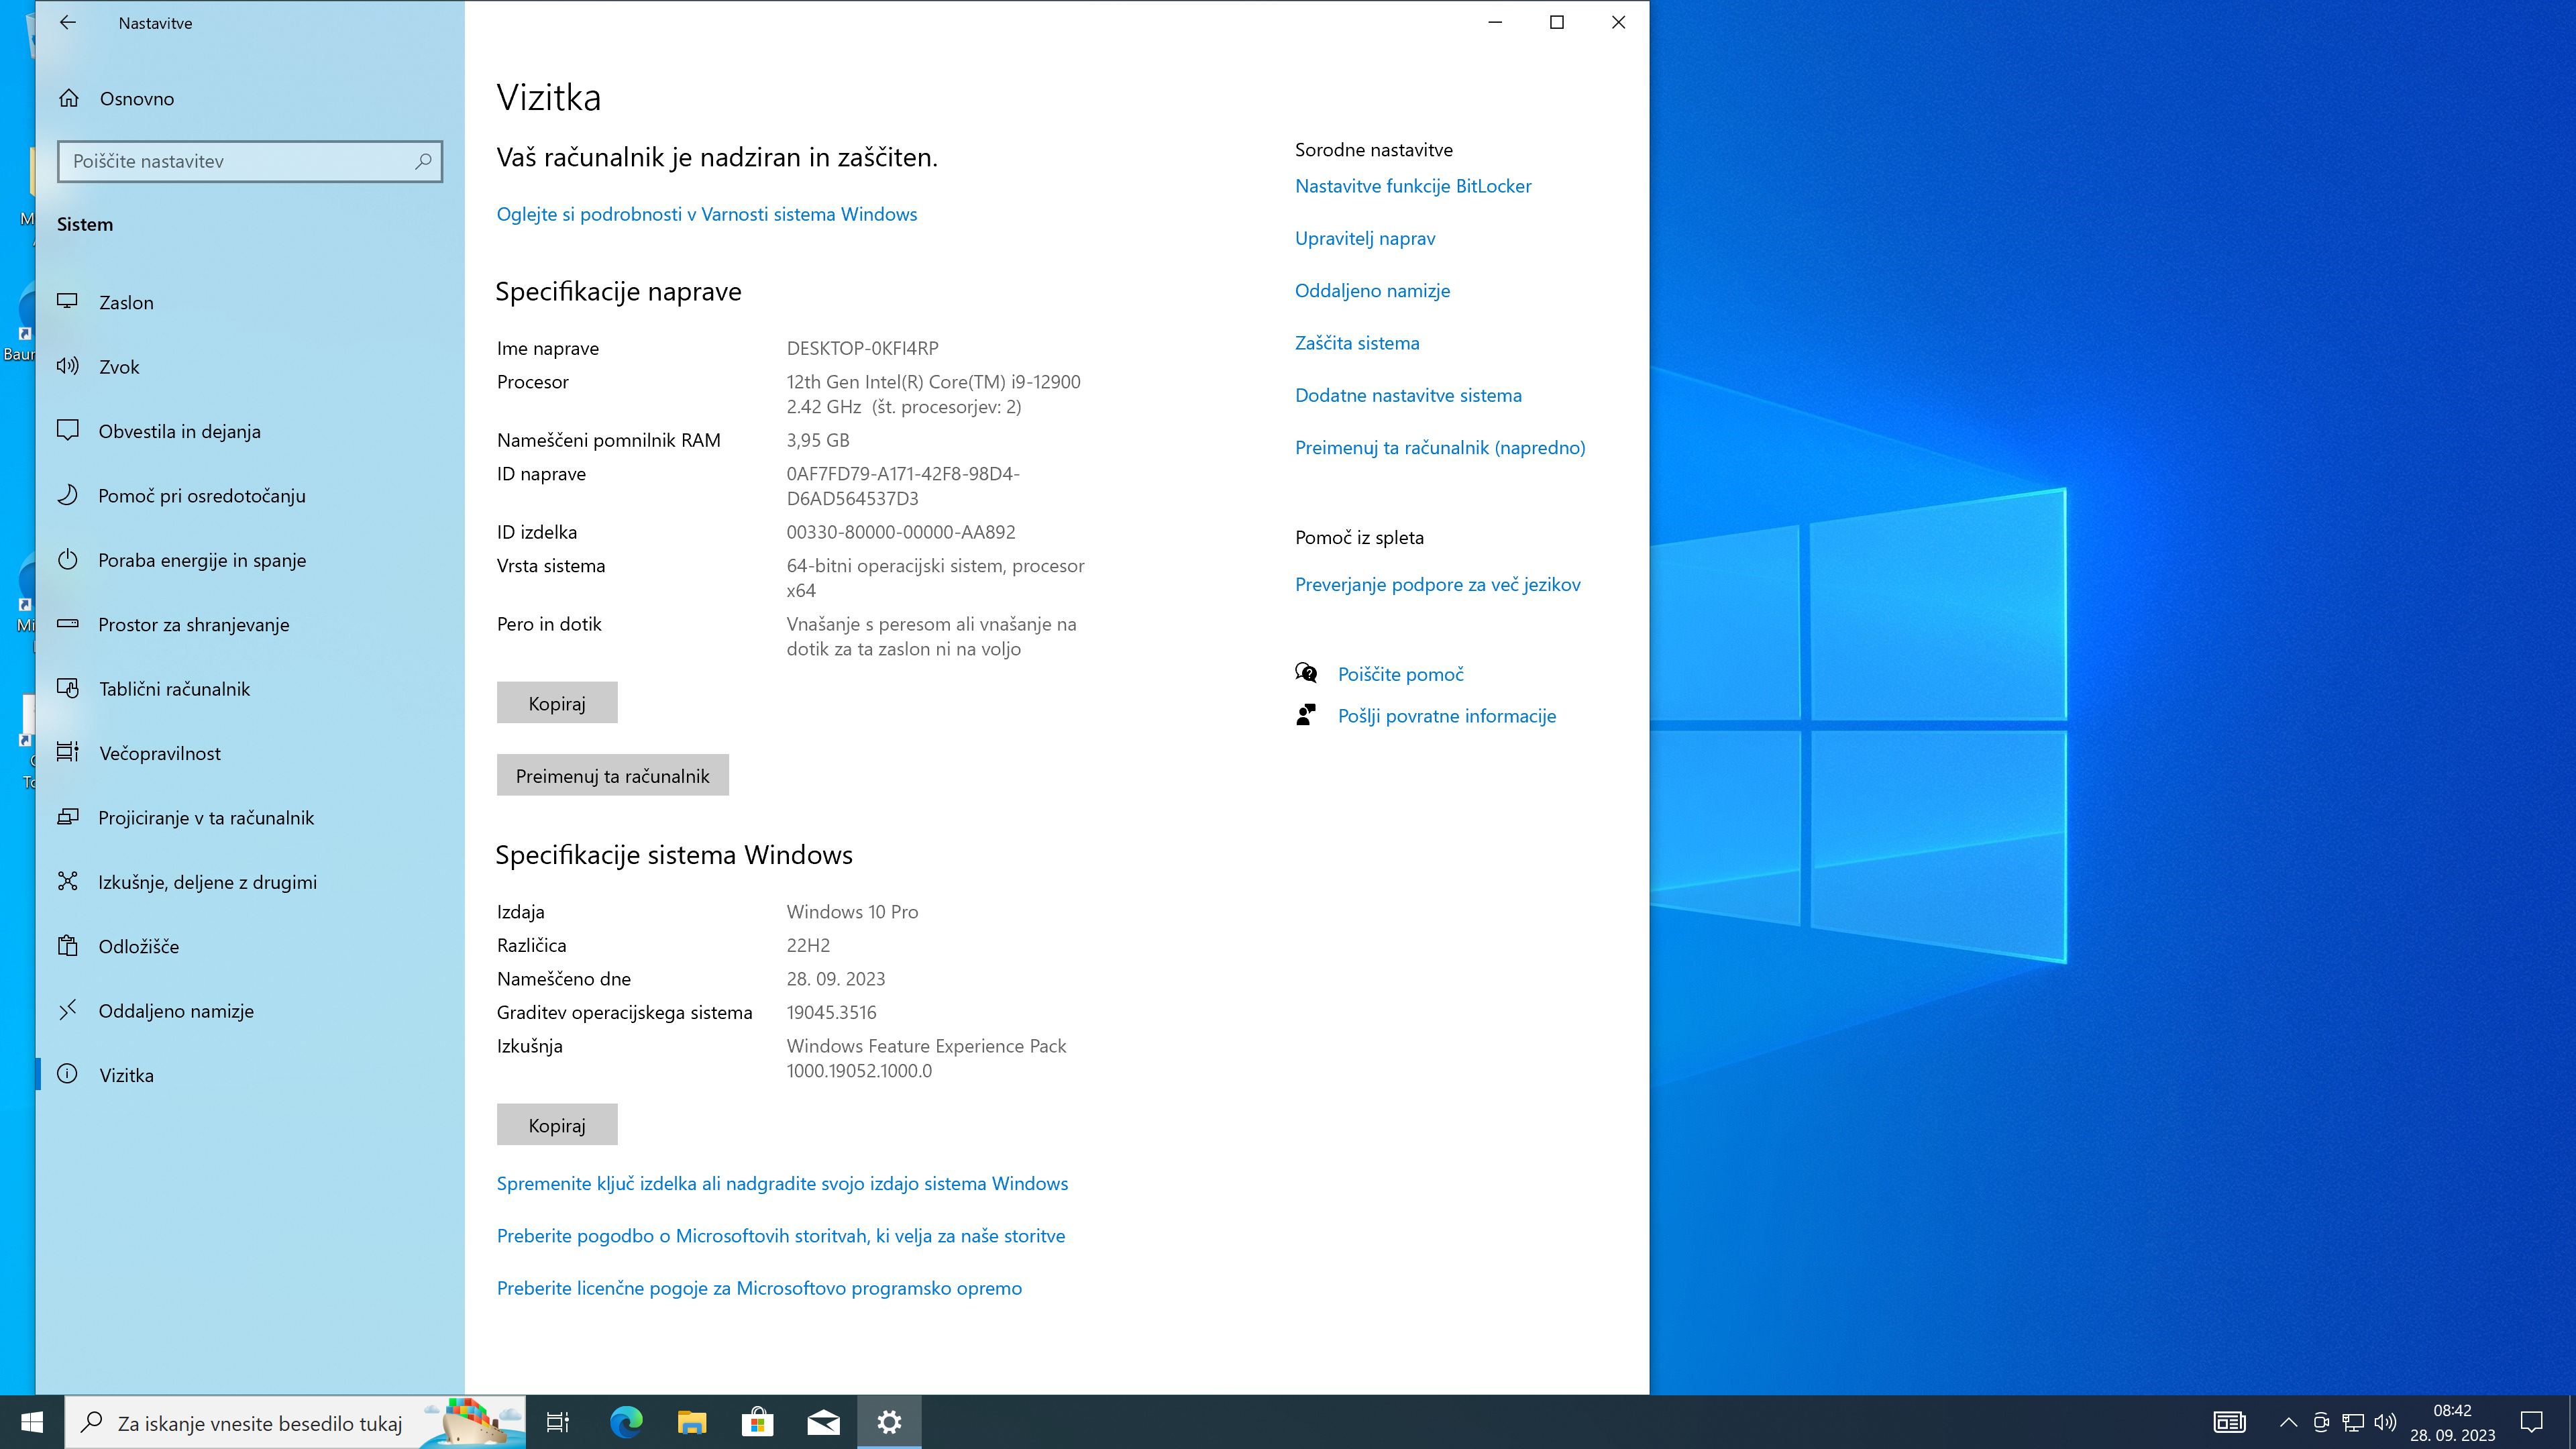Click Pošlji povratne informacije link
This screenshot has height=1449, width=2576.
1446,716
